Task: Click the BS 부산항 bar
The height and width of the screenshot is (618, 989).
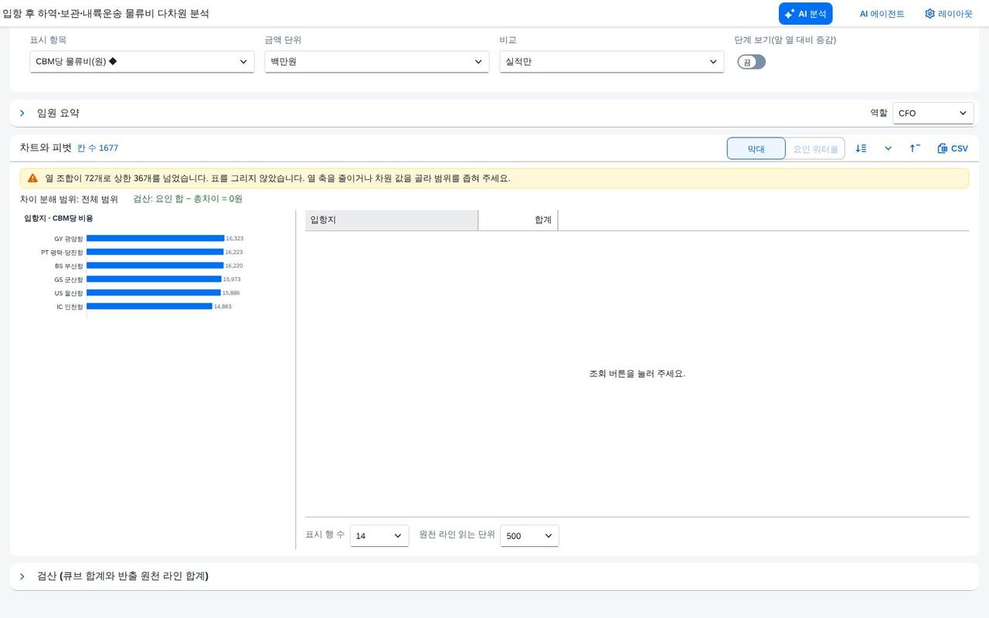Action: (x=155, y=266)
